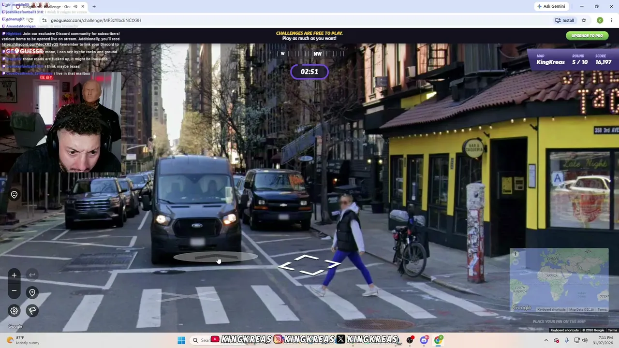View site information icon in address bar
619x348 pixels.
click(44, 20)
